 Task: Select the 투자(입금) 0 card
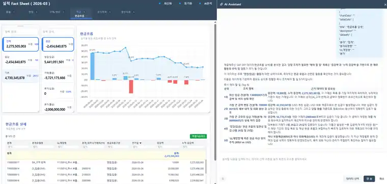(58, 92)
